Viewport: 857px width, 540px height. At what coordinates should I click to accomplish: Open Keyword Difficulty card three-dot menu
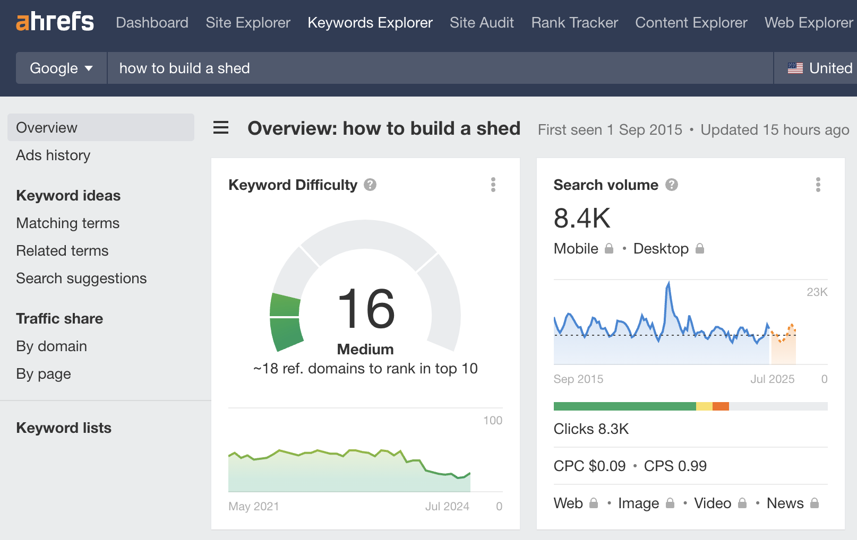click(493, 185)
